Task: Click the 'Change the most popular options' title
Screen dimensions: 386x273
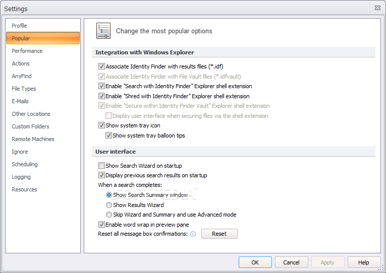Action: pos(164,31)
